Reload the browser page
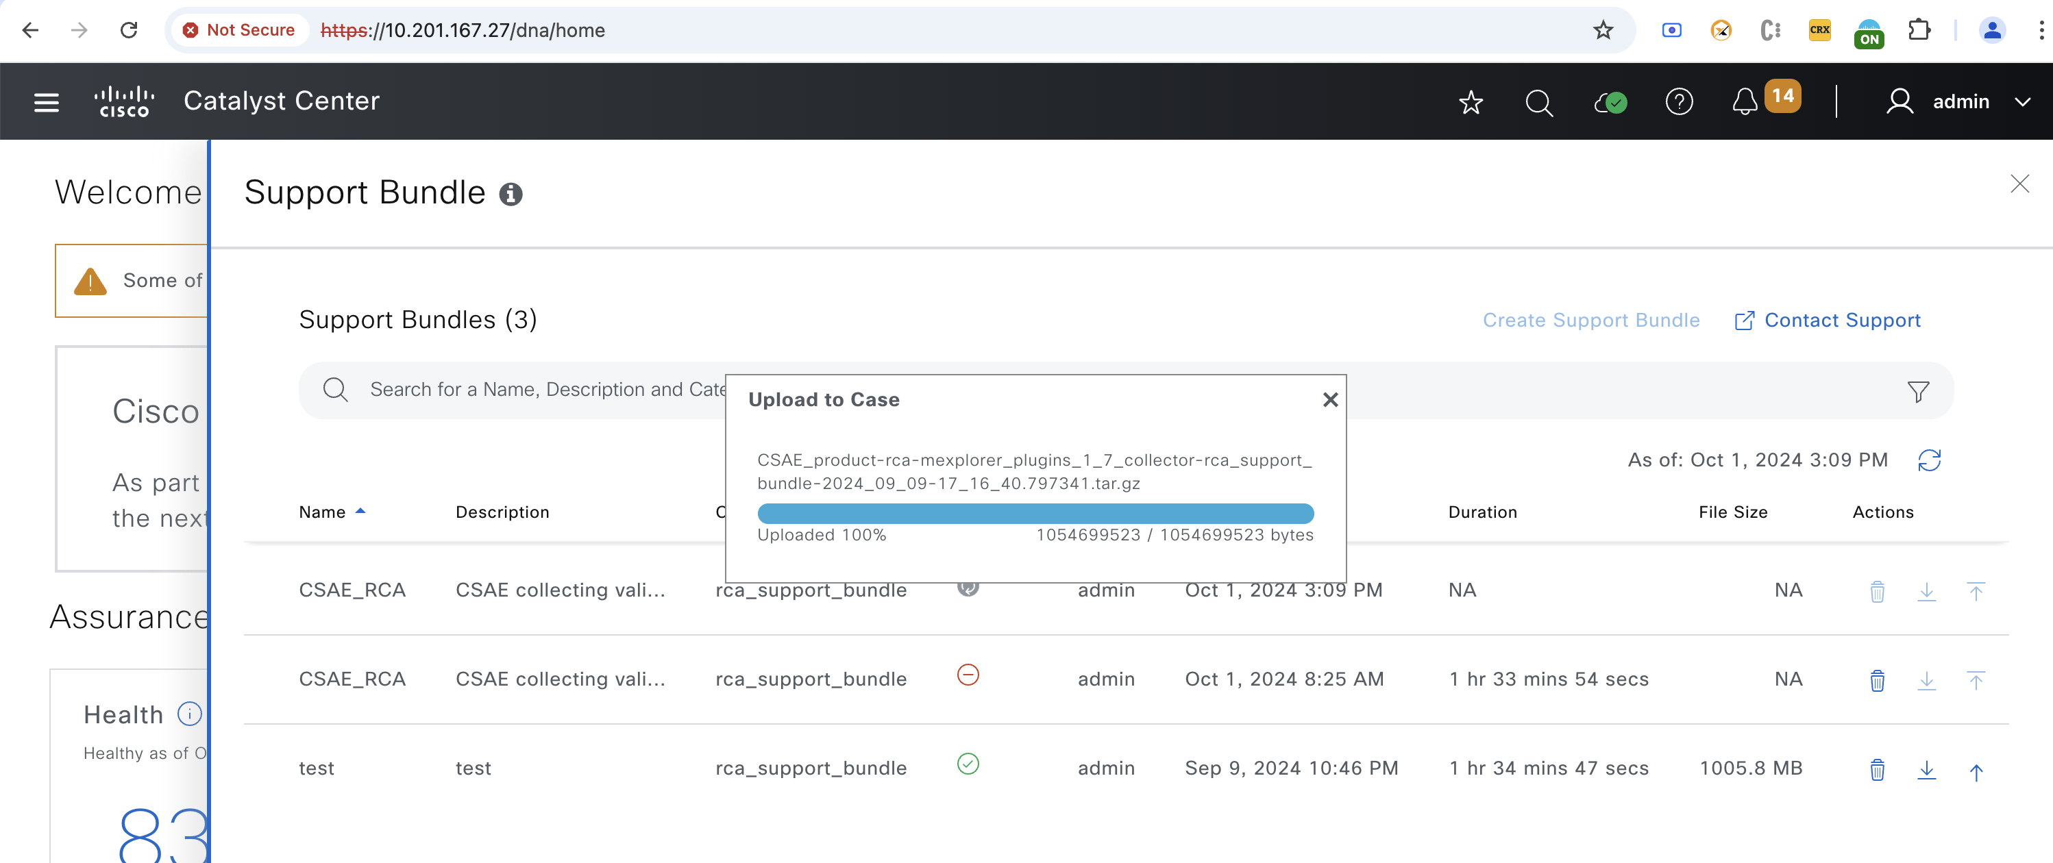 pyautogui.click(x=129, y=30)
